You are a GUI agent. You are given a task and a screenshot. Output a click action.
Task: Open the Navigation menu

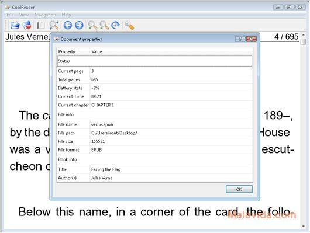(x=45, y=15)
